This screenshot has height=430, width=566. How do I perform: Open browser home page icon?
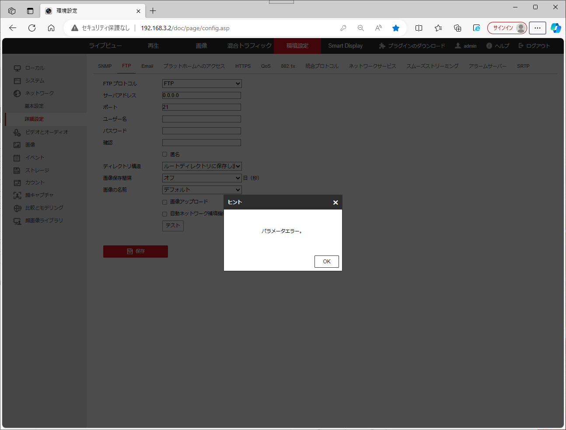pos(51,28)
